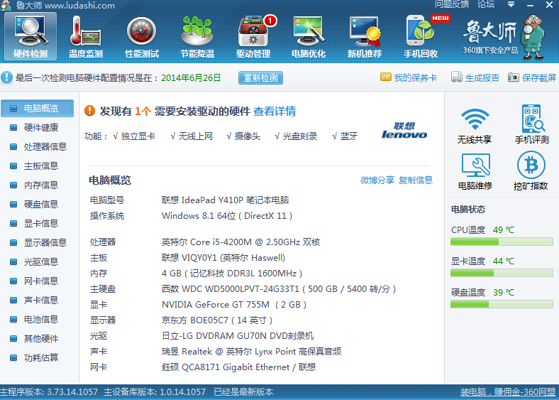The height and width of the screenshot is (400, 559).
Task: Click 微博分享 Weibo share link
Action: tap(377, 180)
